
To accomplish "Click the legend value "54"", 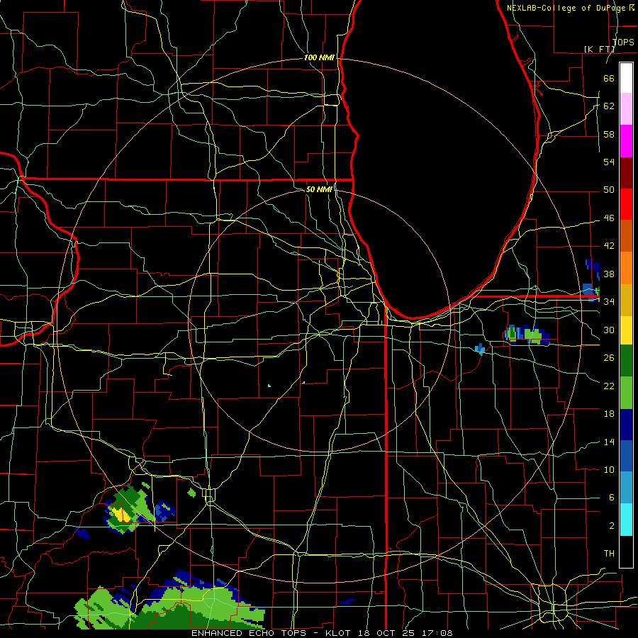I will pyautogui.click(x=609, y=162).
